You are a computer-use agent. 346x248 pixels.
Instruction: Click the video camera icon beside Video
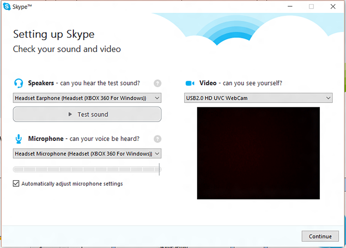(190, 83)
